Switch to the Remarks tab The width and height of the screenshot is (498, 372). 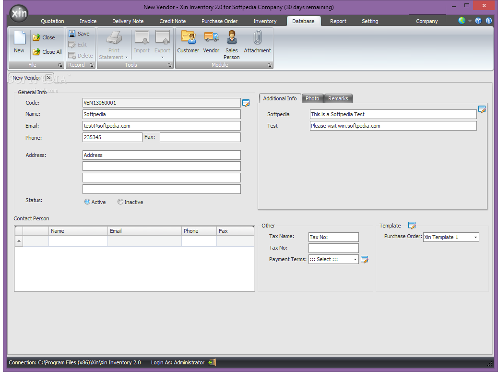pos(338,98)
